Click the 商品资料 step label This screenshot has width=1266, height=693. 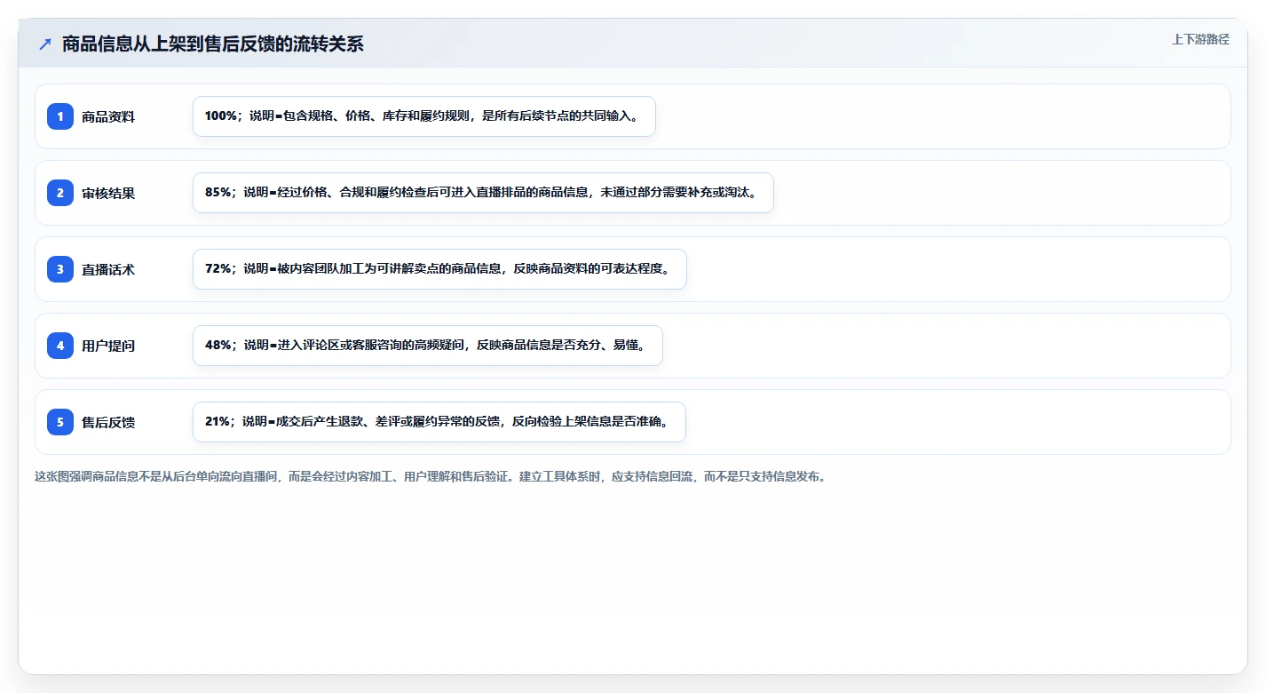coord(108,116)
